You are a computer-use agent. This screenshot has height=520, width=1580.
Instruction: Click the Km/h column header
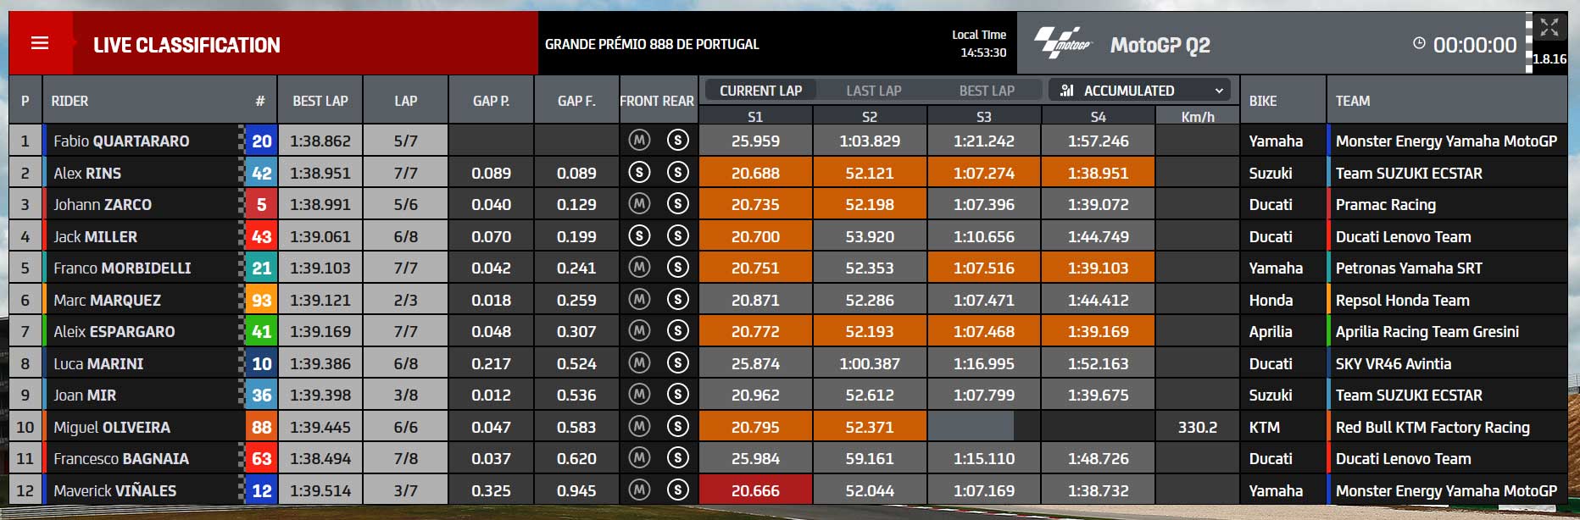pos(1198,117)
